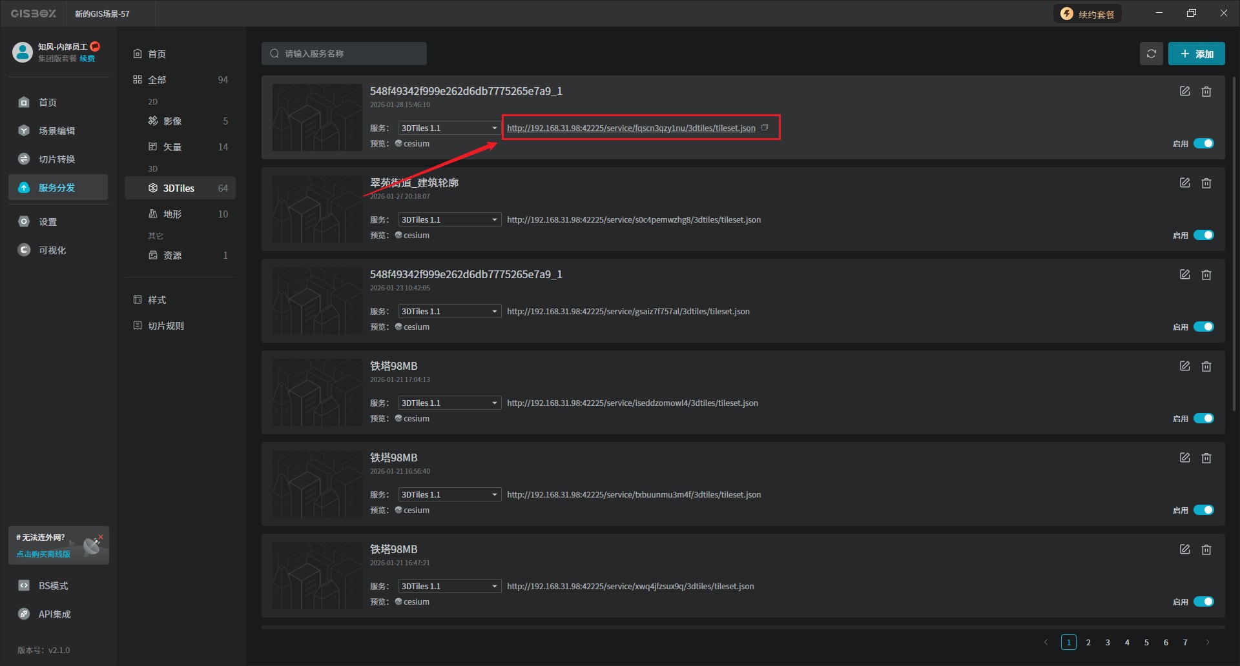Select the 地形 category

click(x=172, y=214)
